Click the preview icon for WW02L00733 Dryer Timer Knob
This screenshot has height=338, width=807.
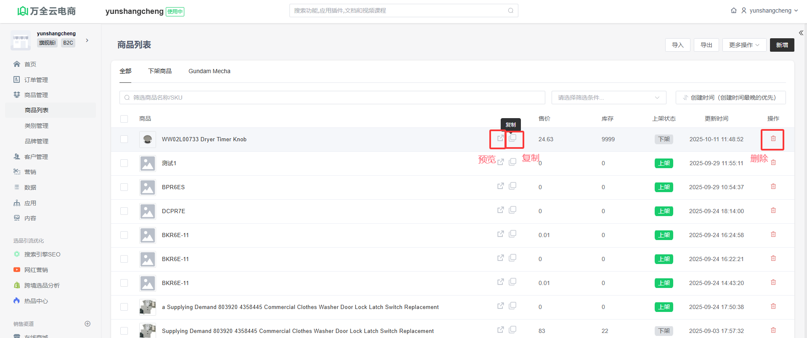(x=500, y=138)
